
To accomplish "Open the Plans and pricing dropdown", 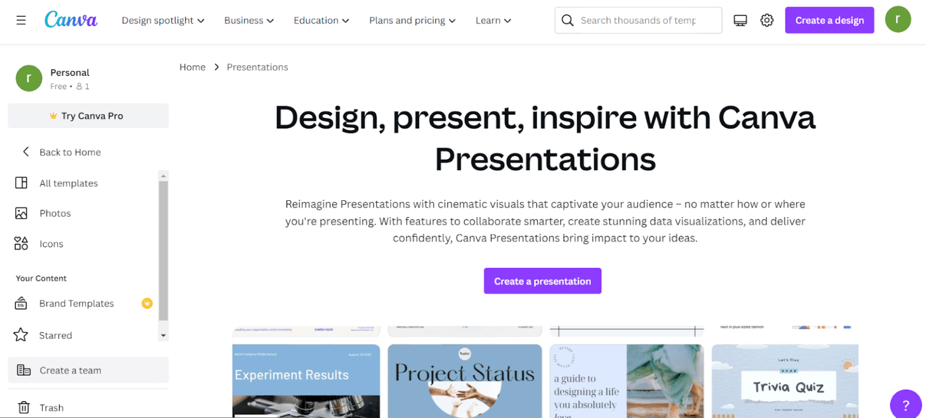I will [x=412, y=21].
